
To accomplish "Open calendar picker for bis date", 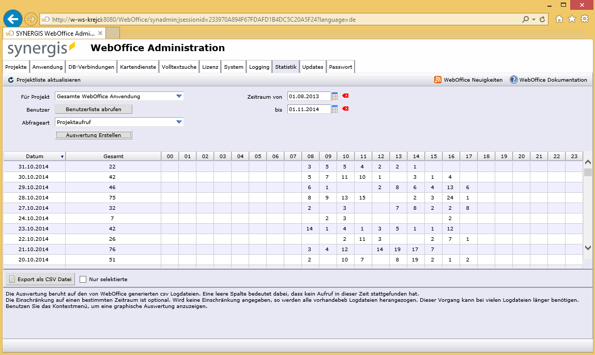I will tap(335, 109).
